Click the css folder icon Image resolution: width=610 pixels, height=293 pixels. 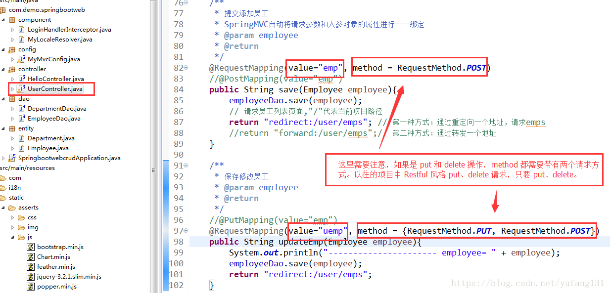coord(21,217)
